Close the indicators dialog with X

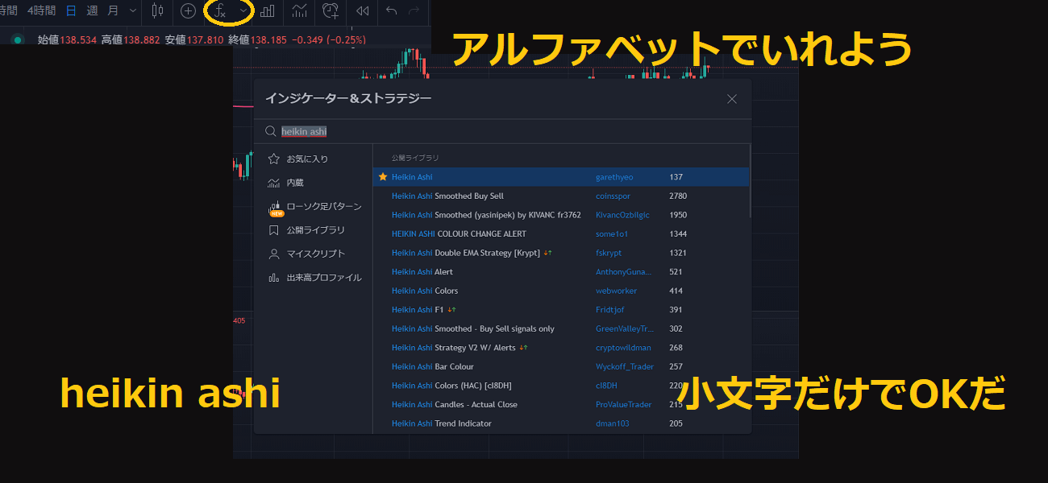pos(732,99)
